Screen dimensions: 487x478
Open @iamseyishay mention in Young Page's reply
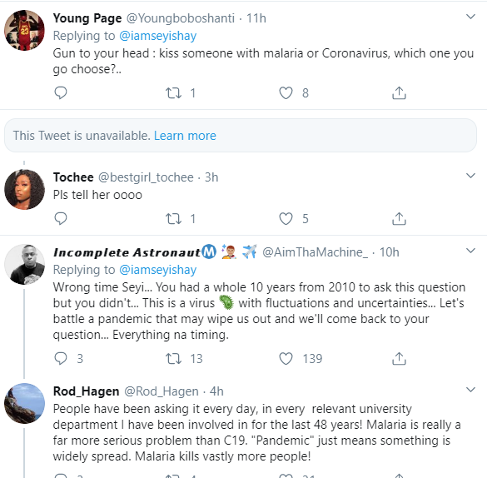click(x=158, y=36)
